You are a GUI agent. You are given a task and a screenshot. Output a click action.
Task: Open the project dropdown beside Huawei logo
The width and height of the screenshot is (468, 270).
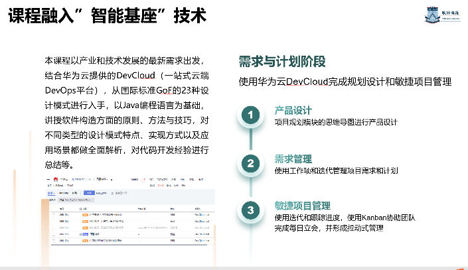coord(82,179)
